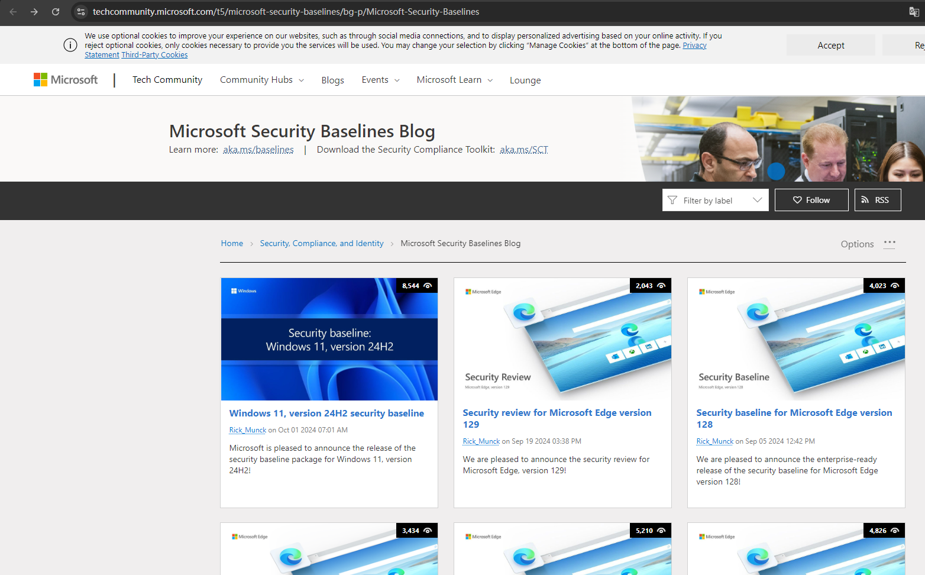The image size is (925, 575).
Task: Open Tech Community home link
Action: click(167, 80)
